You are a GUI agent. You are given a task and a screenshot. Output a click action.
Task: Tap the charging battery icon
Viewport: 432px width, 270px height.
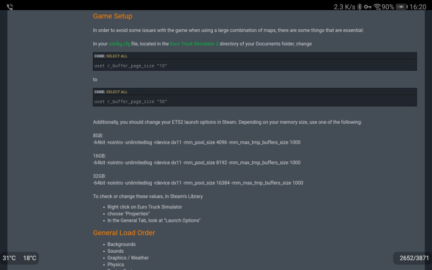tap(402, 7)
